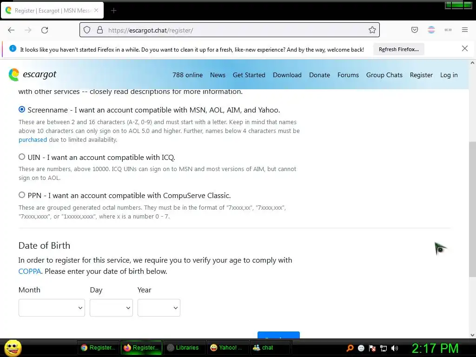Open the Libraries taskbar item
Viewport: 476px width, 357px height.
(184, 348)
